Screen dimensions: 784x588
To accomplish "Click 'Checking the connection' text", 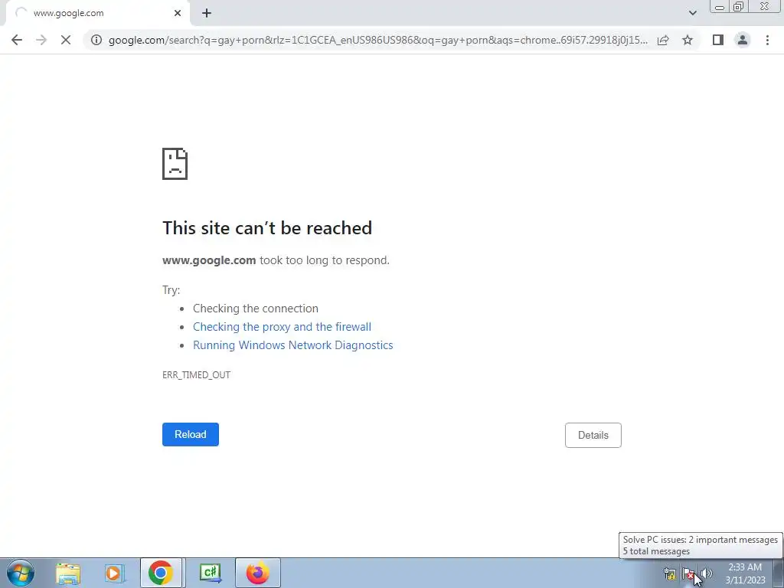I will click(256, 309).
